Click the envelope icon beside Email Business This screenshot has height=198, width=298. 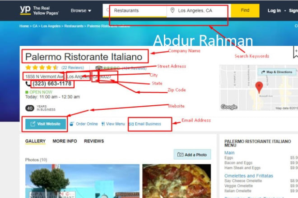coord(131,124)
